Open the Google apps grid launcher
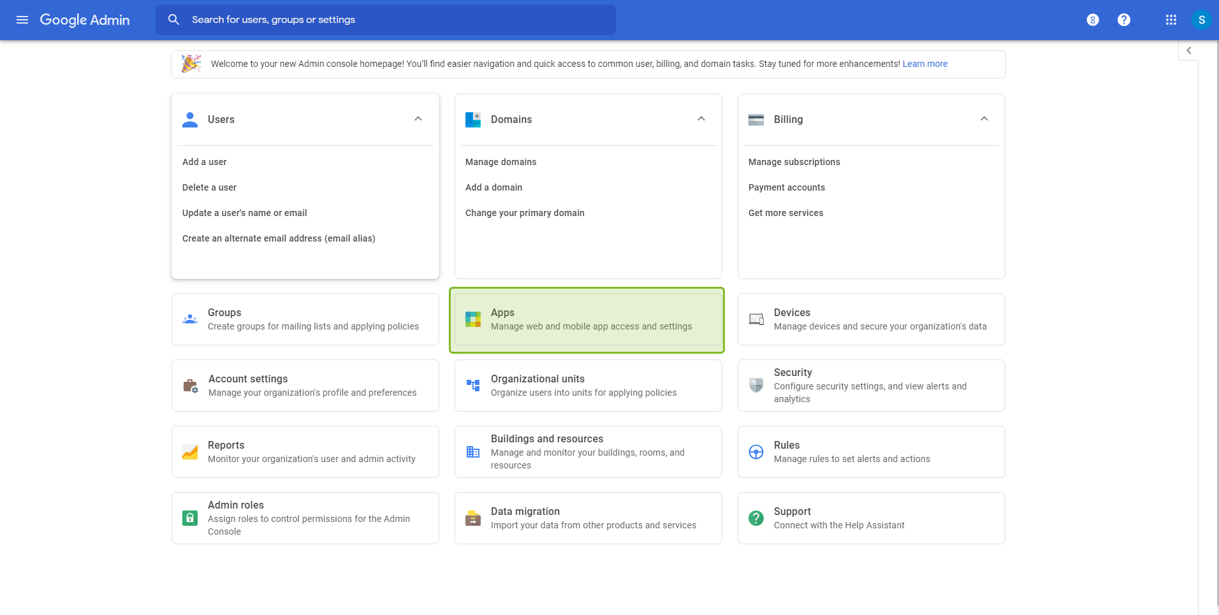 [1171, 20]
